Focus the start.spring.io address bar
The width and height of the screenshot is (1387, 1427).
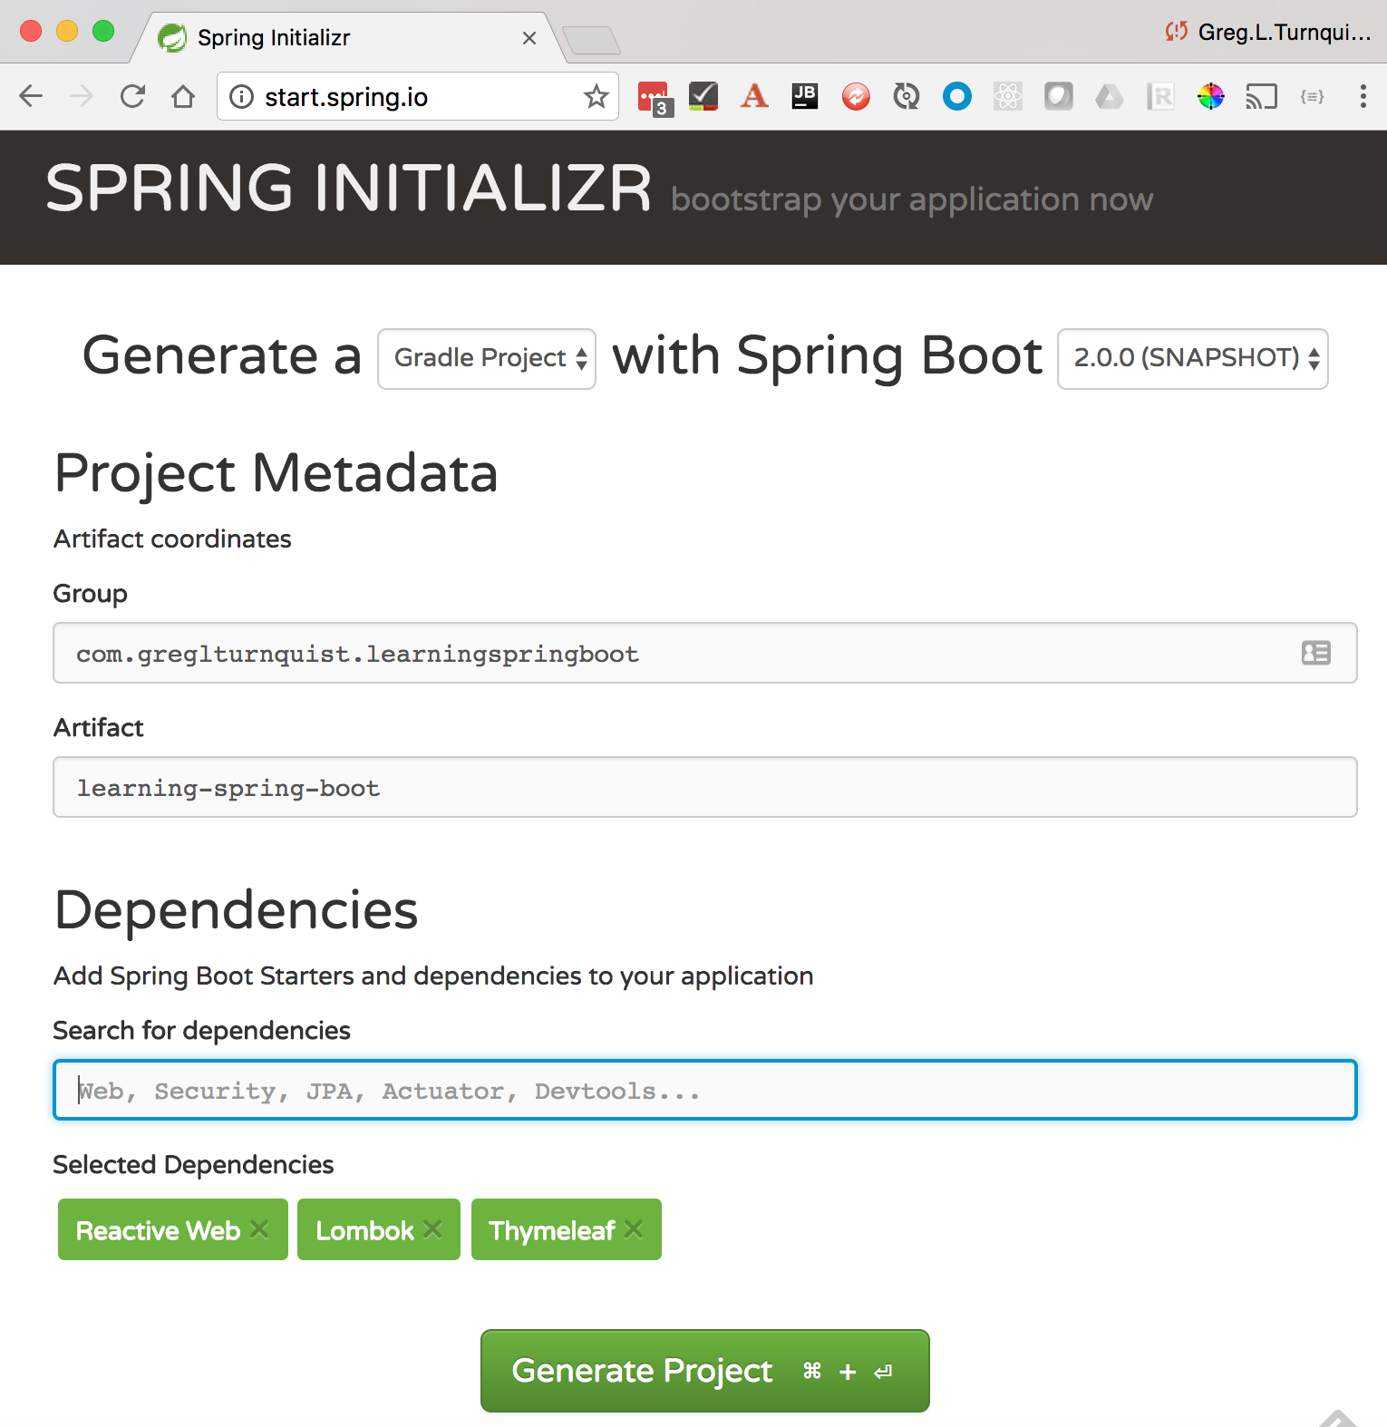(x=417, y=96)
